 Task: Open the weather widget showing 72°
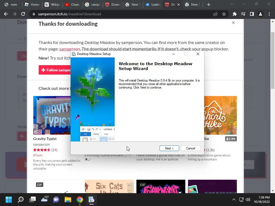tap(44, 199)
